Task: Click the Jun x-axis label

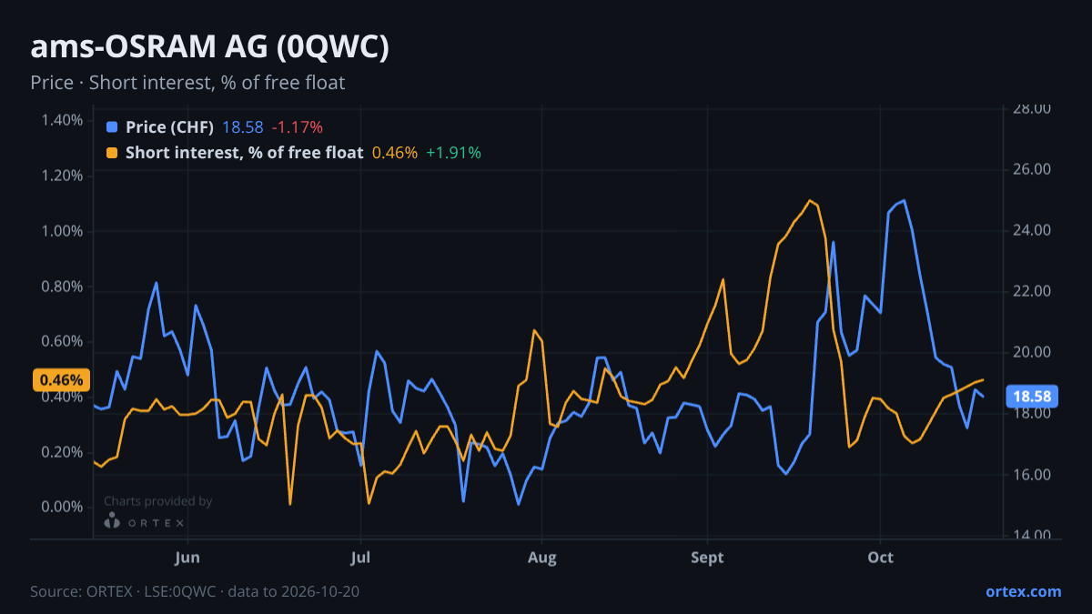Action: [x=187, y=557]
